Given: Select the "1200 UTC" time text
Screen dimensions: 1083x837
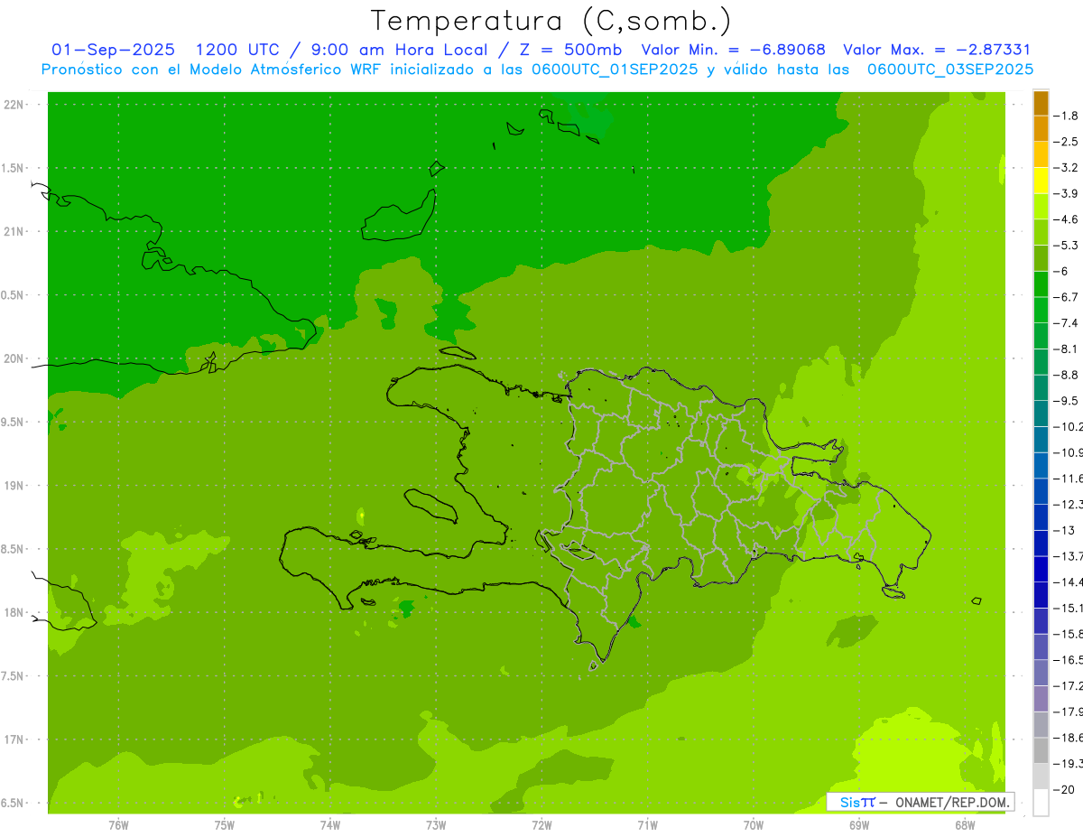Looking at the screenshot, I should 237,50.
